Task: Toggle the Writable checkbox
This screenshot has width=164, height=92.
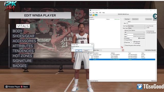Action: point(125,38)
